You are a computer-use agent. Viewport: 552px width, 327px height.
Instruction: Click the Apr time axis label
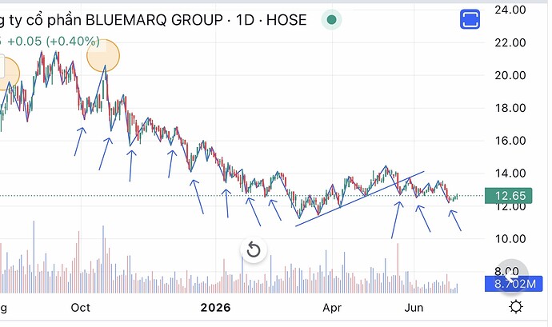click(332, 308)
